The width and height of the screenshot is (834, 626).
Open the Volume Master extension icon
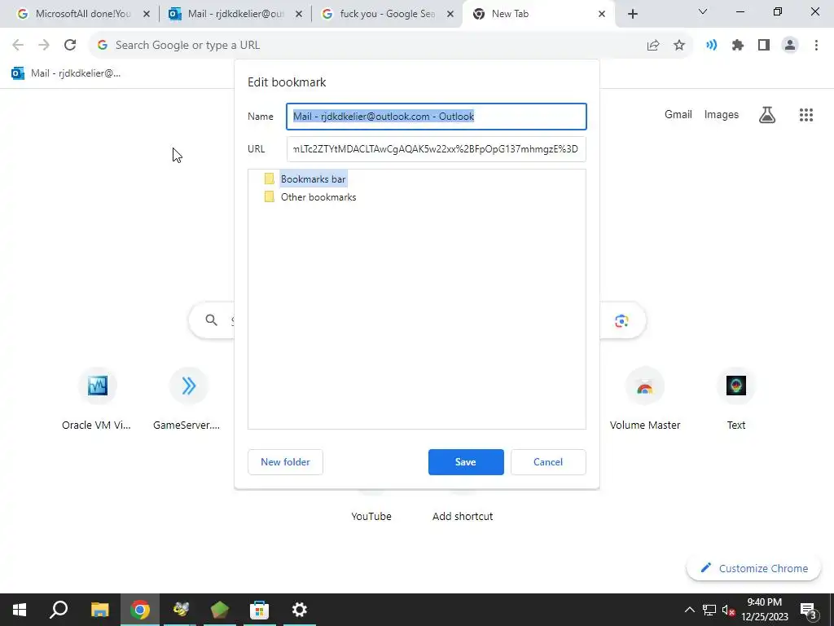pos(712,46)
